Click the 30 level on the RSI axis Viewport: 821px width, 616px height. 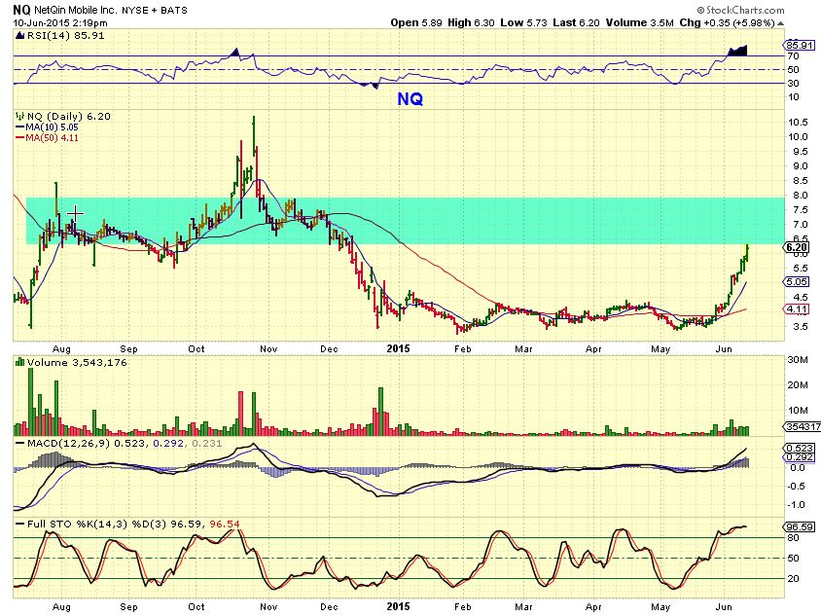coord(793,84)
